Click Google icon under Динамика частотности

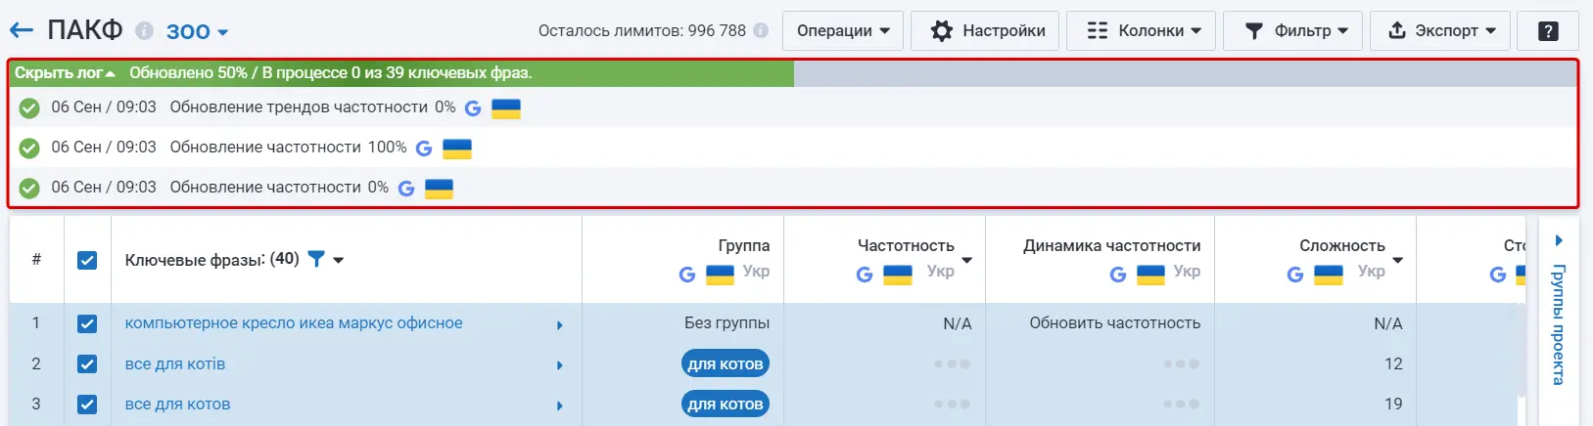coord(1118,275)
